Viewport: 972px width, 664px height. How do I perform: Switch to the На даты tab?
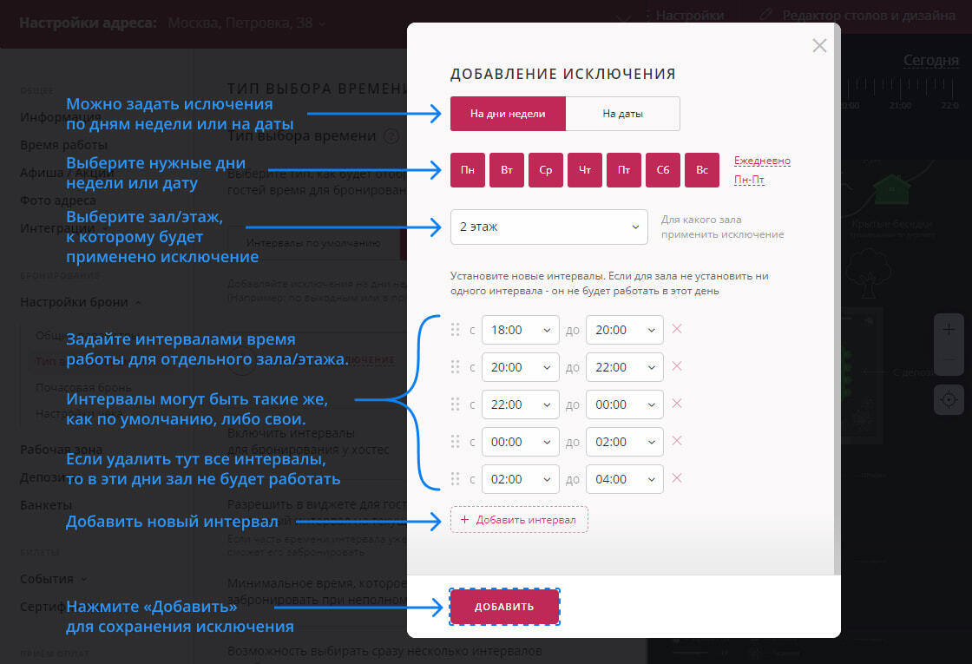[622, 114]
